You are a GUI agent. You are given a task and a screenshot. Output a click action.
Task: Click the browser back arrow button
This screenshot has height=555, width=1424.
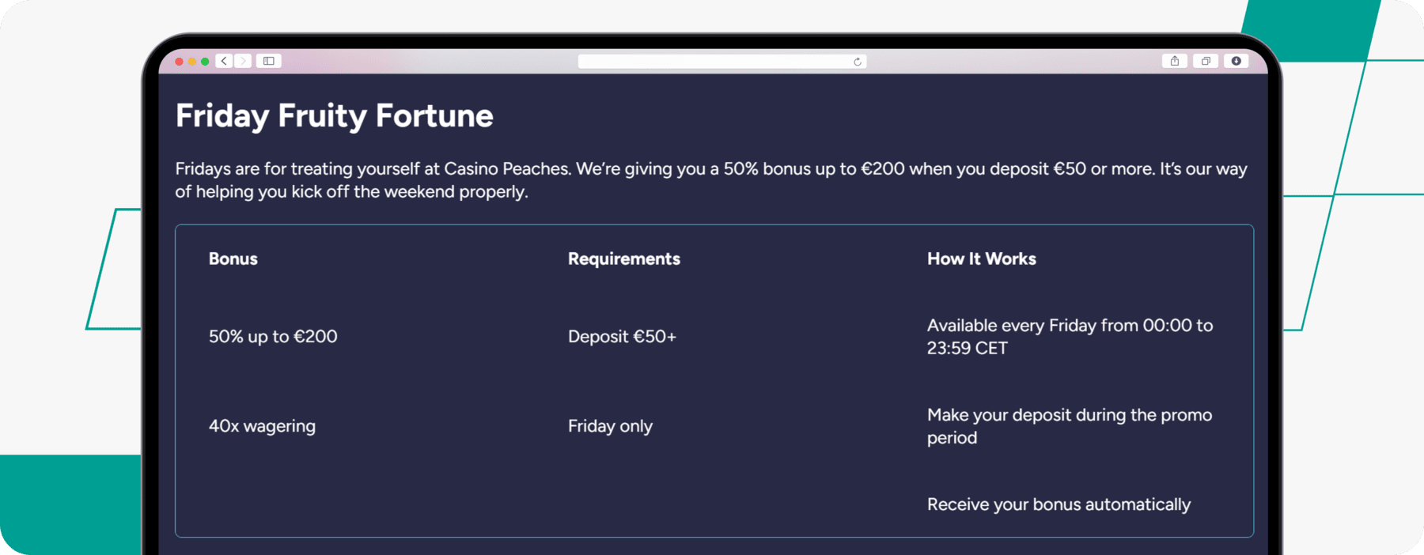[x=224, y=61]
